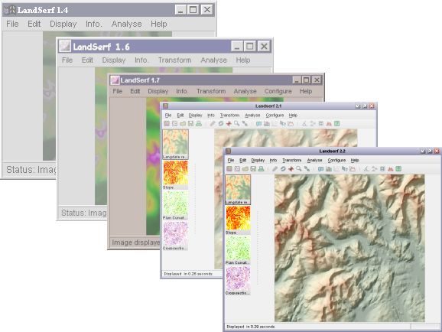Click the green printer icon in Landserf 2.2 toolbar
This screenshot has height=332, width=442.
262,169
